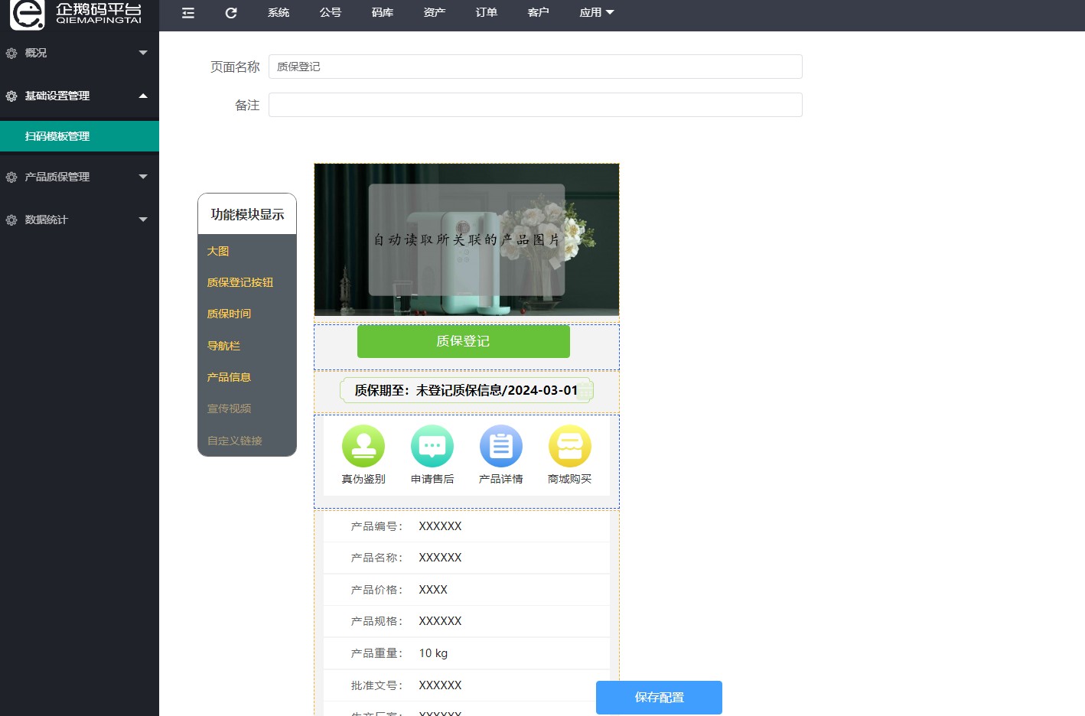This screenshot has width=1085, height=716.
Task: Select 扫码模板管理 in the sidebar
Action: point(80,136)
